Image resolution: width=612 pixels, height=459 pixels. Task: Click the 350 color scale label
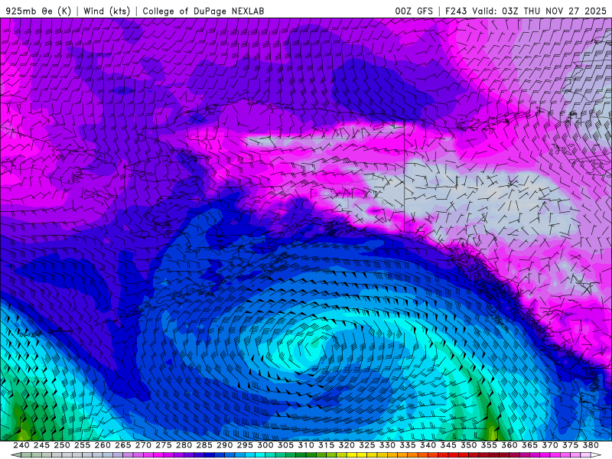[x=468, y=445]
